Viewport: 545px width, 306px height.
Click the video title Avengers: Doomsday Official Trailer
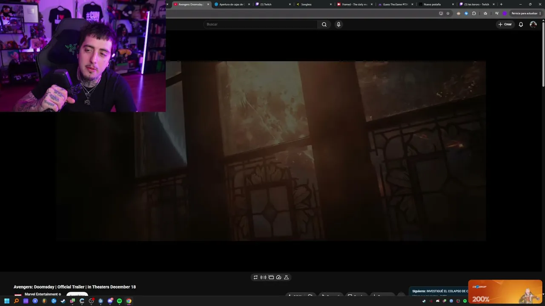coord(75,287)
